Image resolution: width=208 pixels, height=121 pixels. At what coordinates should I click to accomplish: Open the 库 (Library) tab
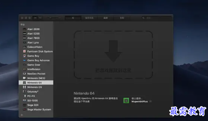(73, 18)
